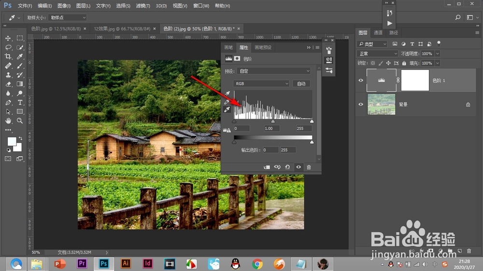
Task: Toggle lock all for the layer
Action: [x=404, y=63]
